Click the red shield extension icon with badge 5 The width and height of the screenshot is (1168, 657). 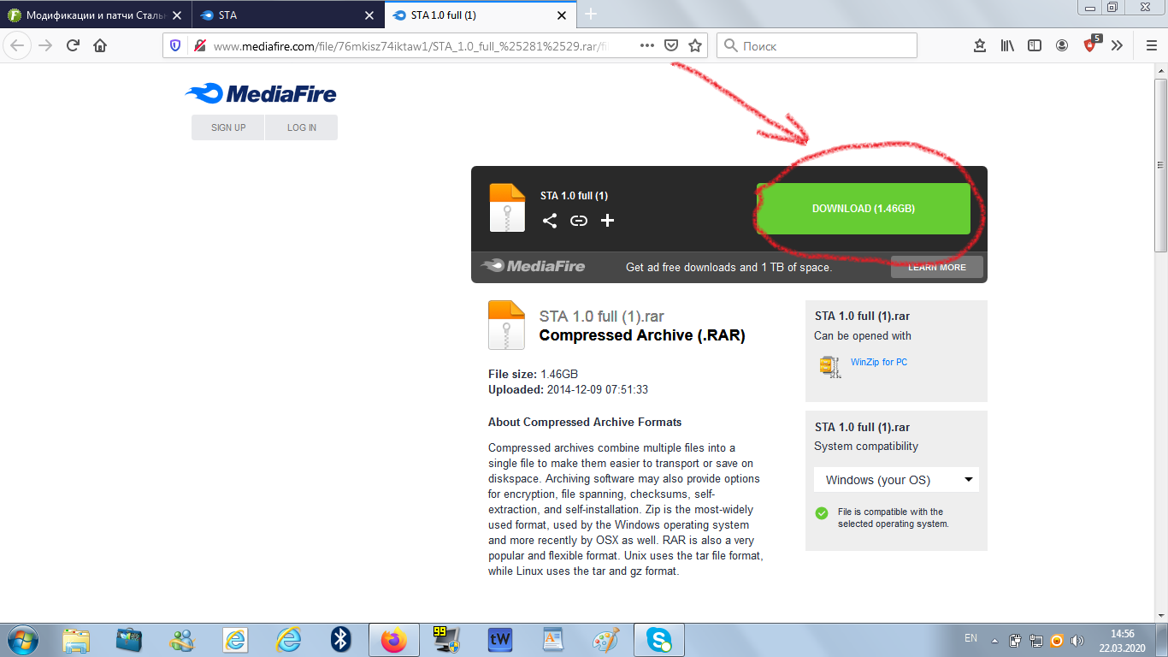1091,44
